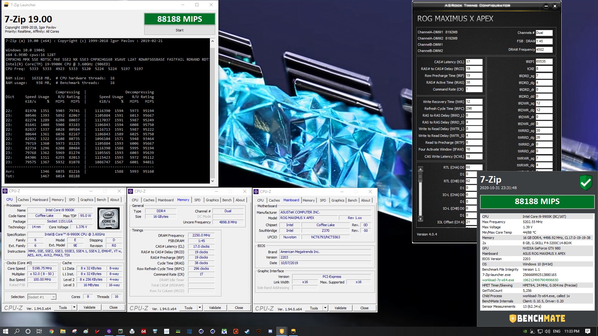This screenshot has width=598, height=336.
Task: Click Core Speed value 5198.75 MHz
Action: point(42,268)
